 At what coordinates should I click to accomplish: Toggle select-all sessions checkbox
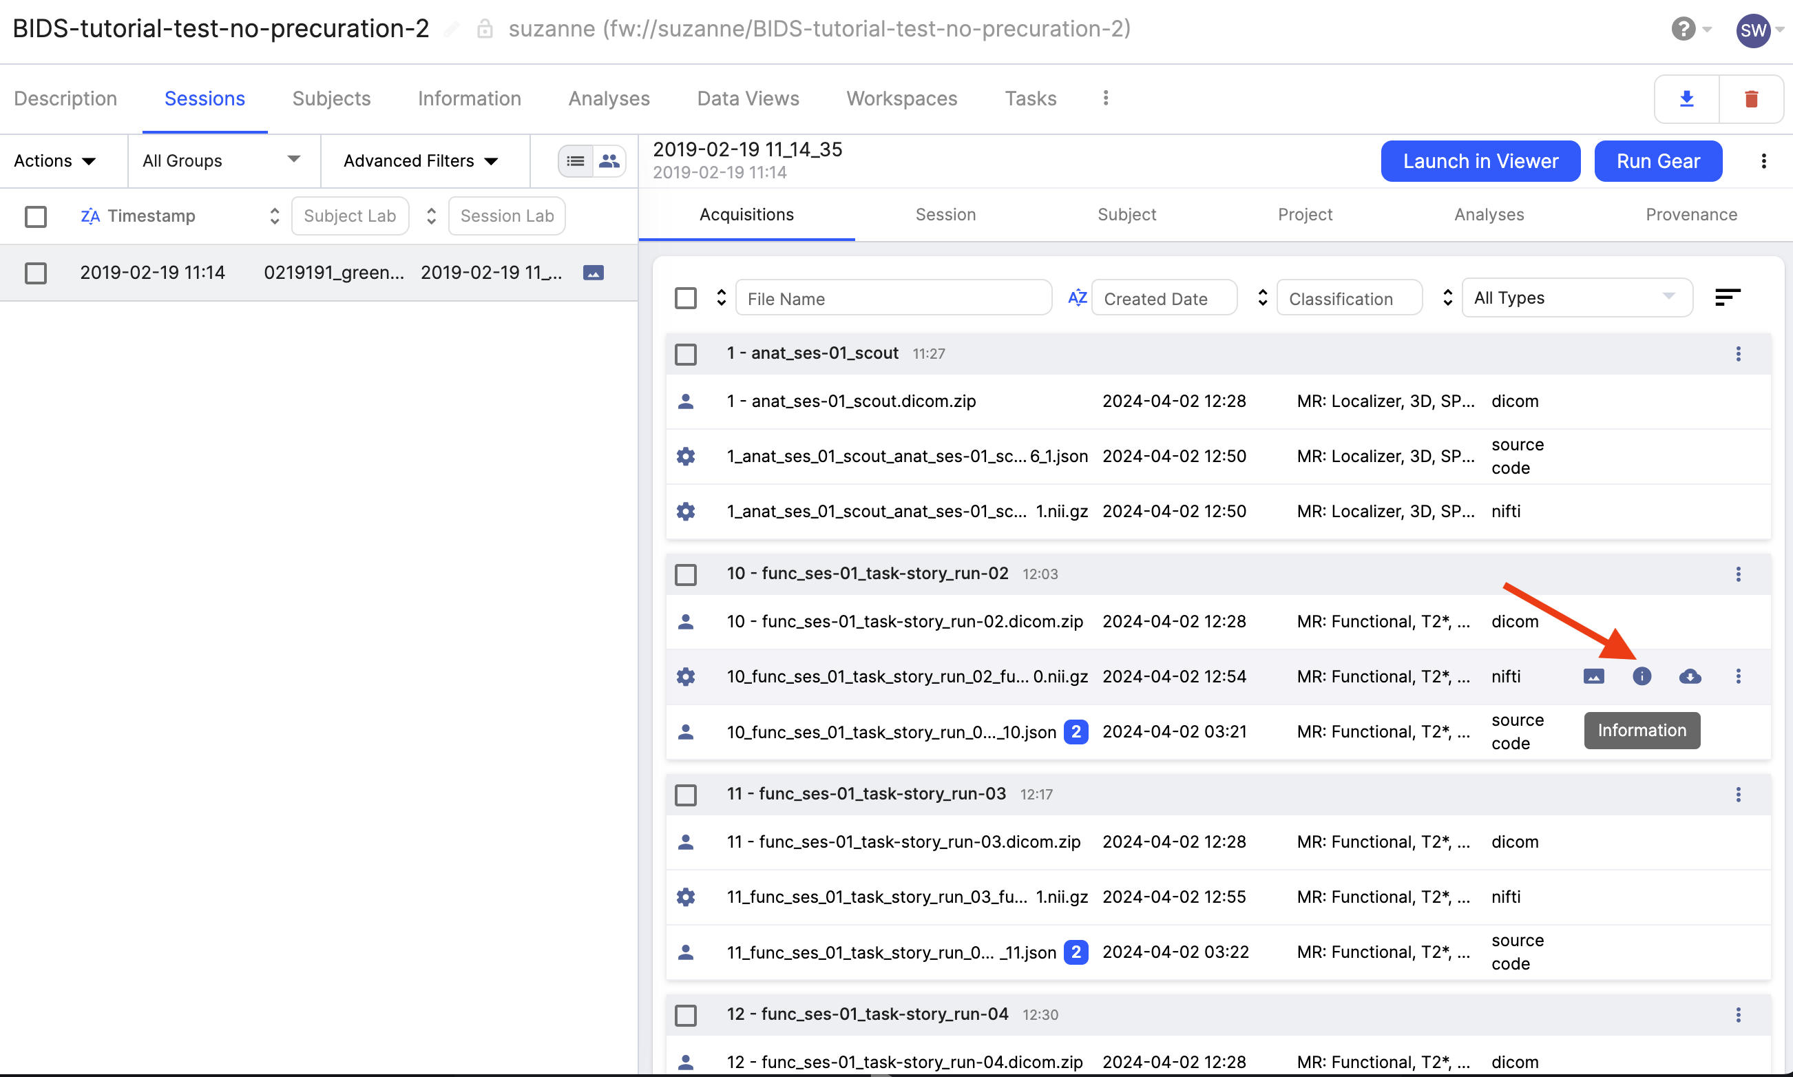click(36, 216)
